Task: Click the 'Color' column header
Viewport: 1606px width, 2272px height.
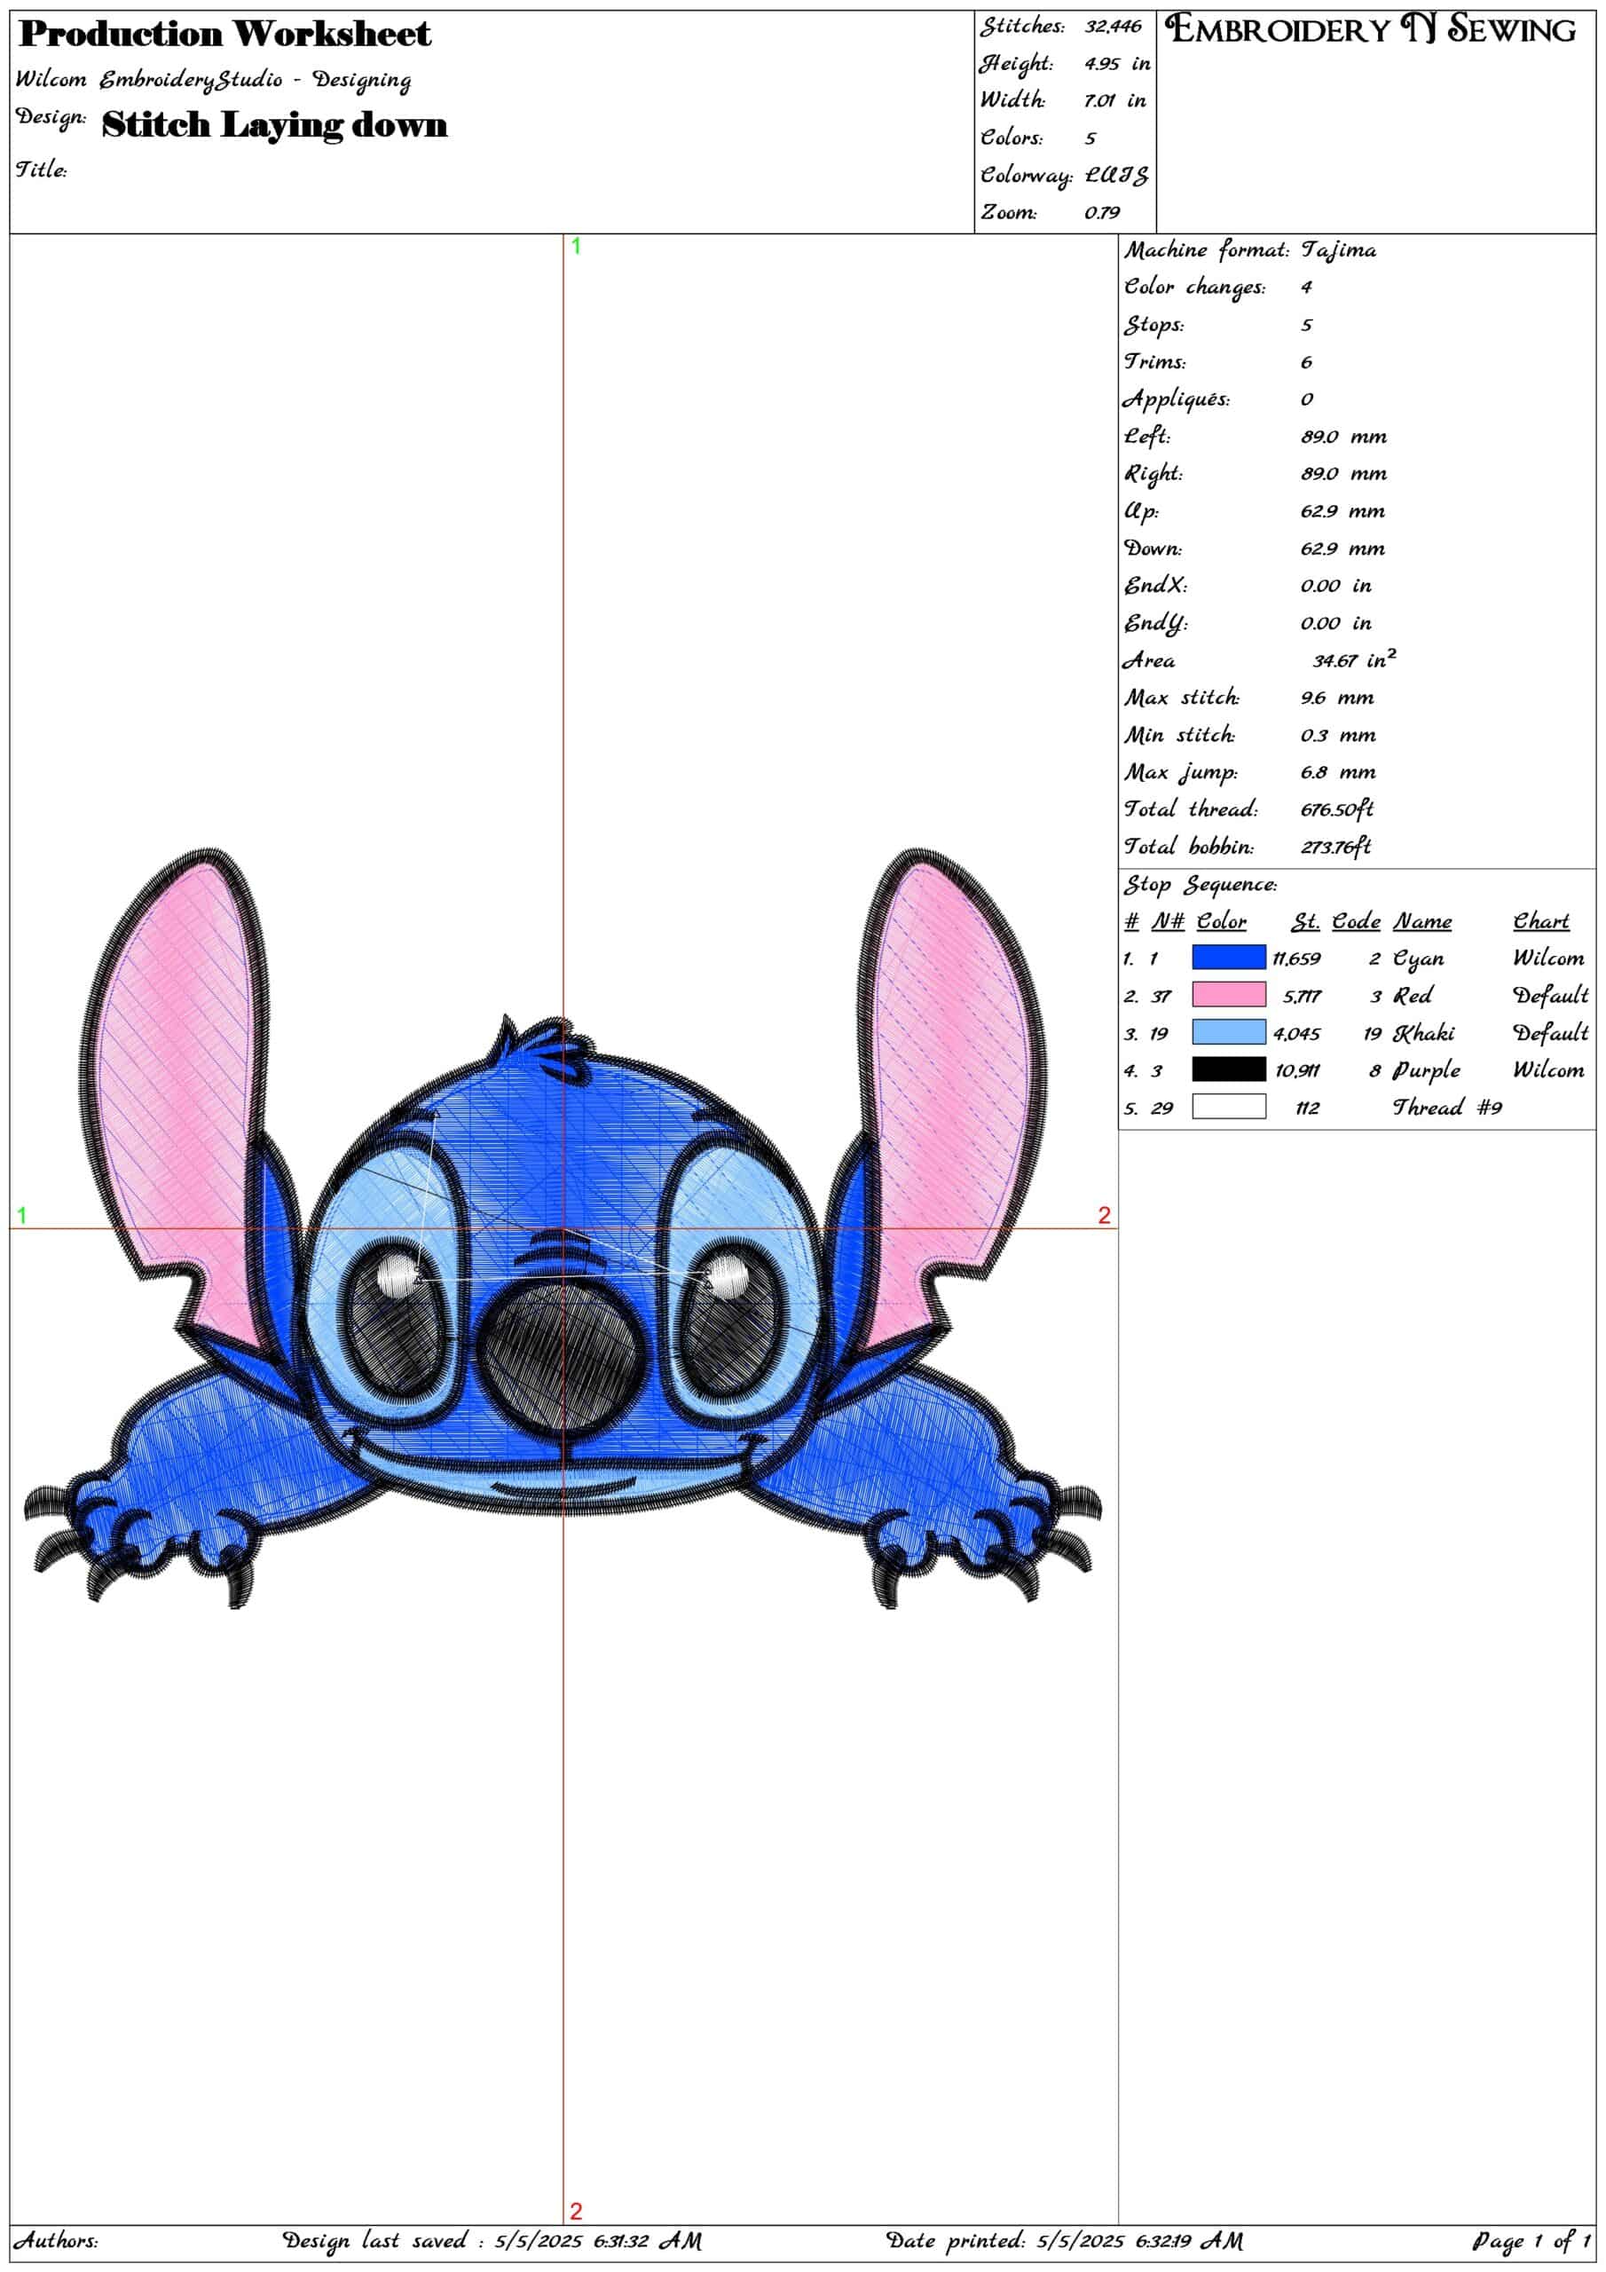Action: (x=1222, y=921)
